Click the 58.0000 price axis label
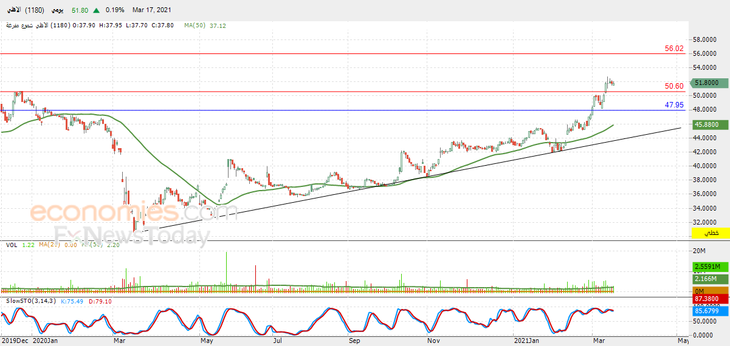 705,39
